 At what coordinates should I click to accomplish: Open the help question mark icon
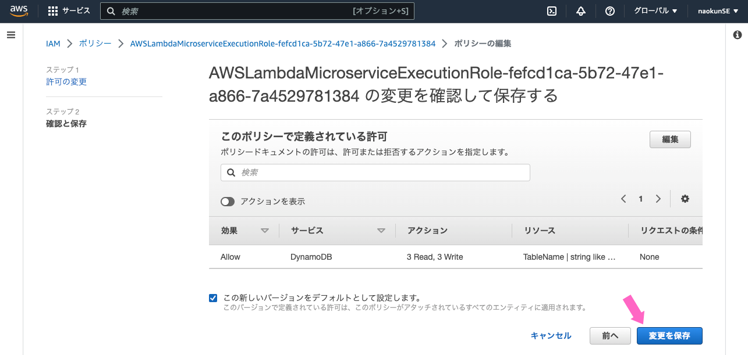pos(609,11)
